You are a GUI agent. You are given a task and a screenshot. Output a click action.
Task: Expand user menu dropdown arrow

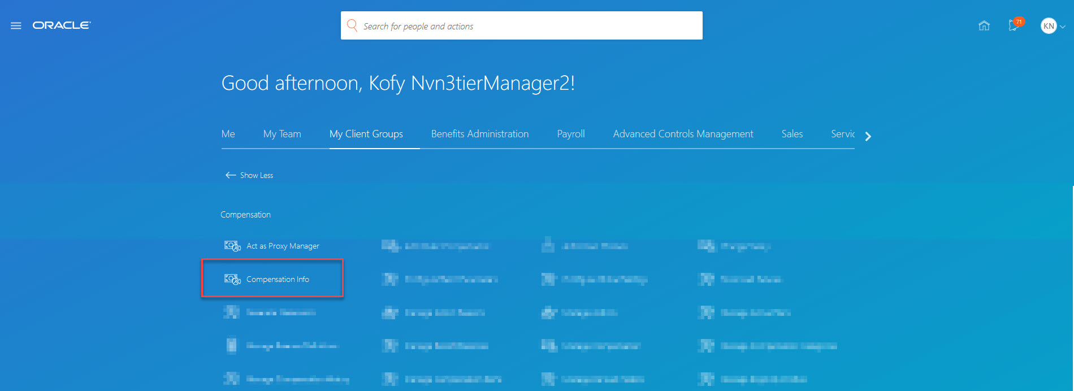click(x=1063, y=27)
